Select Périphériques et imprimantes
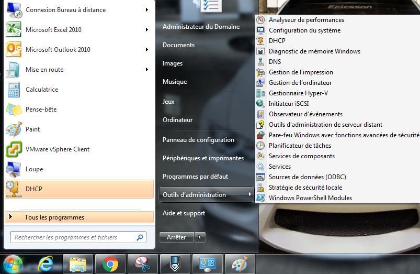 203,158
